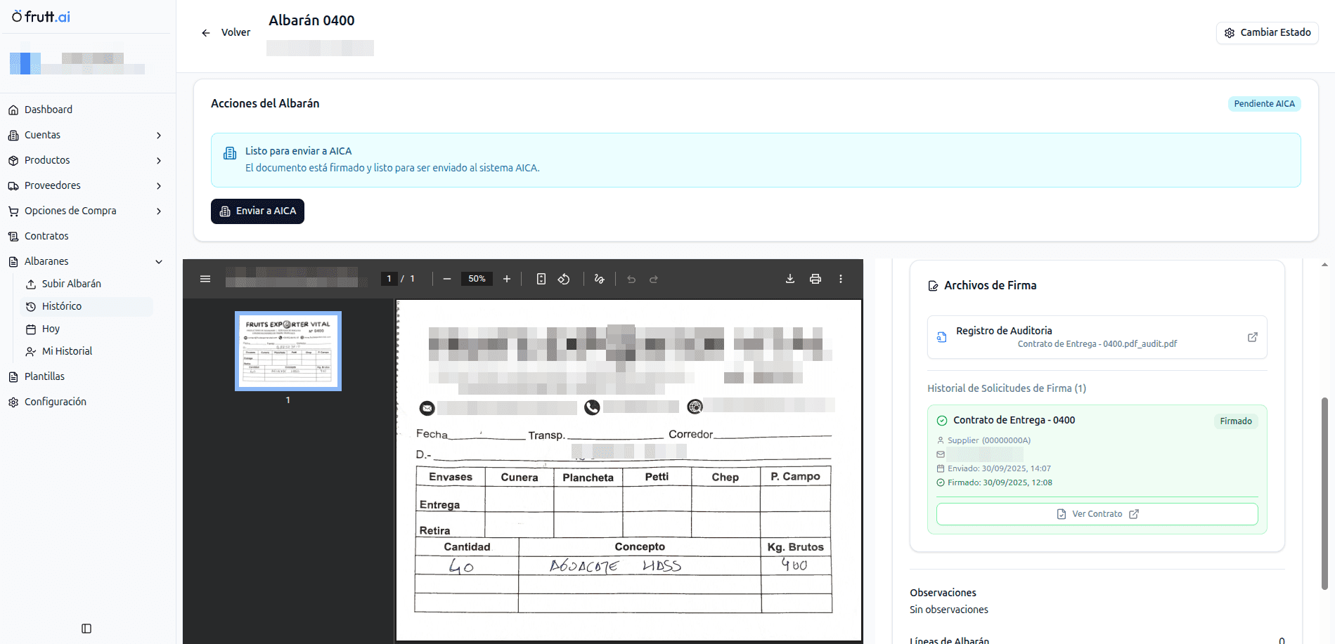Download the PDF document
The width and height of the screenshot is (1335, 644).
[790, 279]
